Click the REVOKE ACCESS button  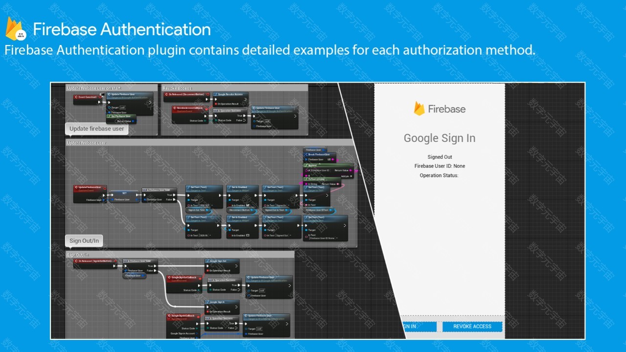click(472, 327)
